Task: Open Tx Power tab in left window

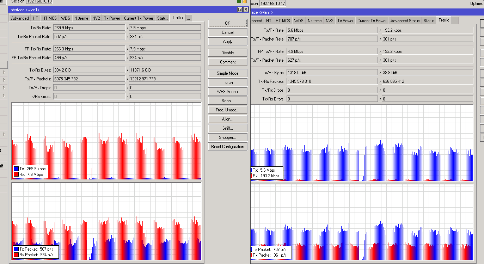Action: (112, 18)
